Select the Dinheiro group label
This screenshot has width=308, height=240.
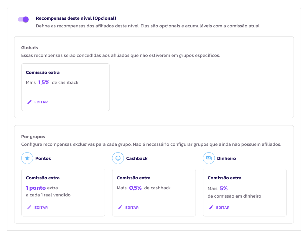[226, 158]
